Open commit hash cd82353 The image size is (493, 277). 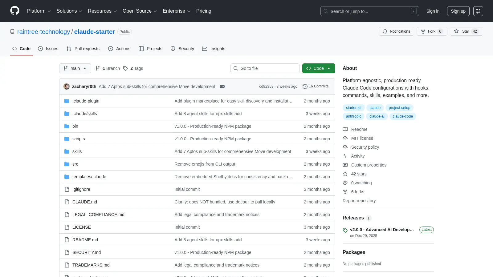pos(266,86)
